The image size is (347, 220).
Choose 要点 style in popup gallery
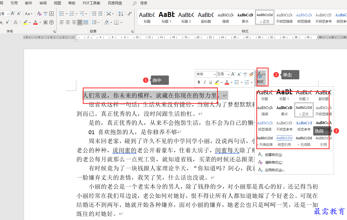click(x=284, y=110)
